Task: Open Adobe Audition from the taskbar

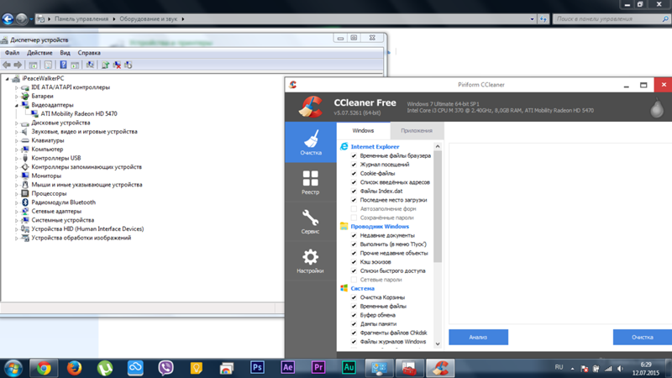Action: [349, 368]
